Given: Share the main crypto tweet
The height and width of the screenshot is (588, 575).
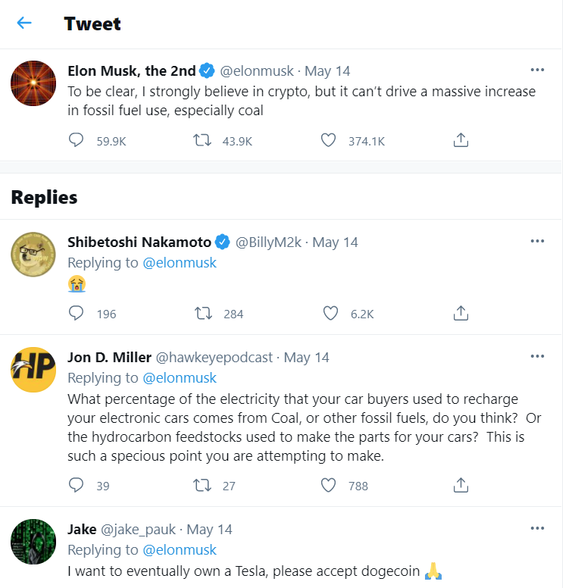Looking at the screenshot, I should [x=461, y=140].
